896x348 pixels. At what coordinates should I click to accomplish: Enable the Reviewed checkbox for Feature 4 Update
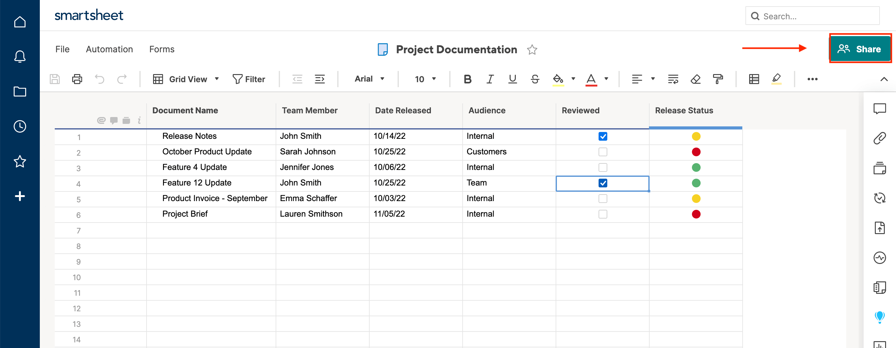click(603, 167)
